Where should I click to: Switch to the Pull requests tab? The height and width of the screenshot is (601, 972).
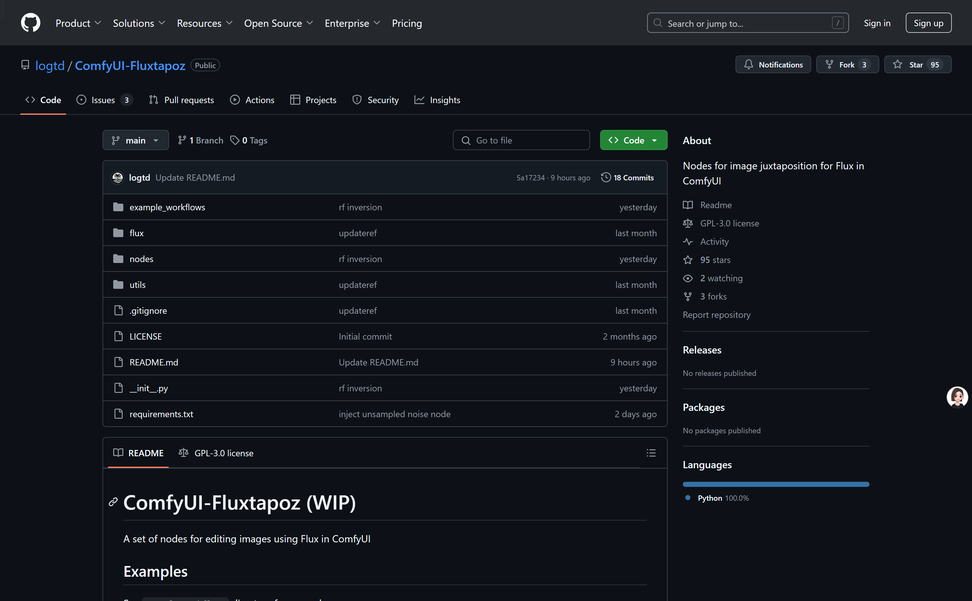click(x=181, y=100)
